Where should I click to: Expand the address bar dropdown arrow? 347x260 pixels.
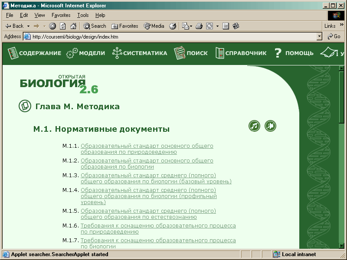[320, 37]
